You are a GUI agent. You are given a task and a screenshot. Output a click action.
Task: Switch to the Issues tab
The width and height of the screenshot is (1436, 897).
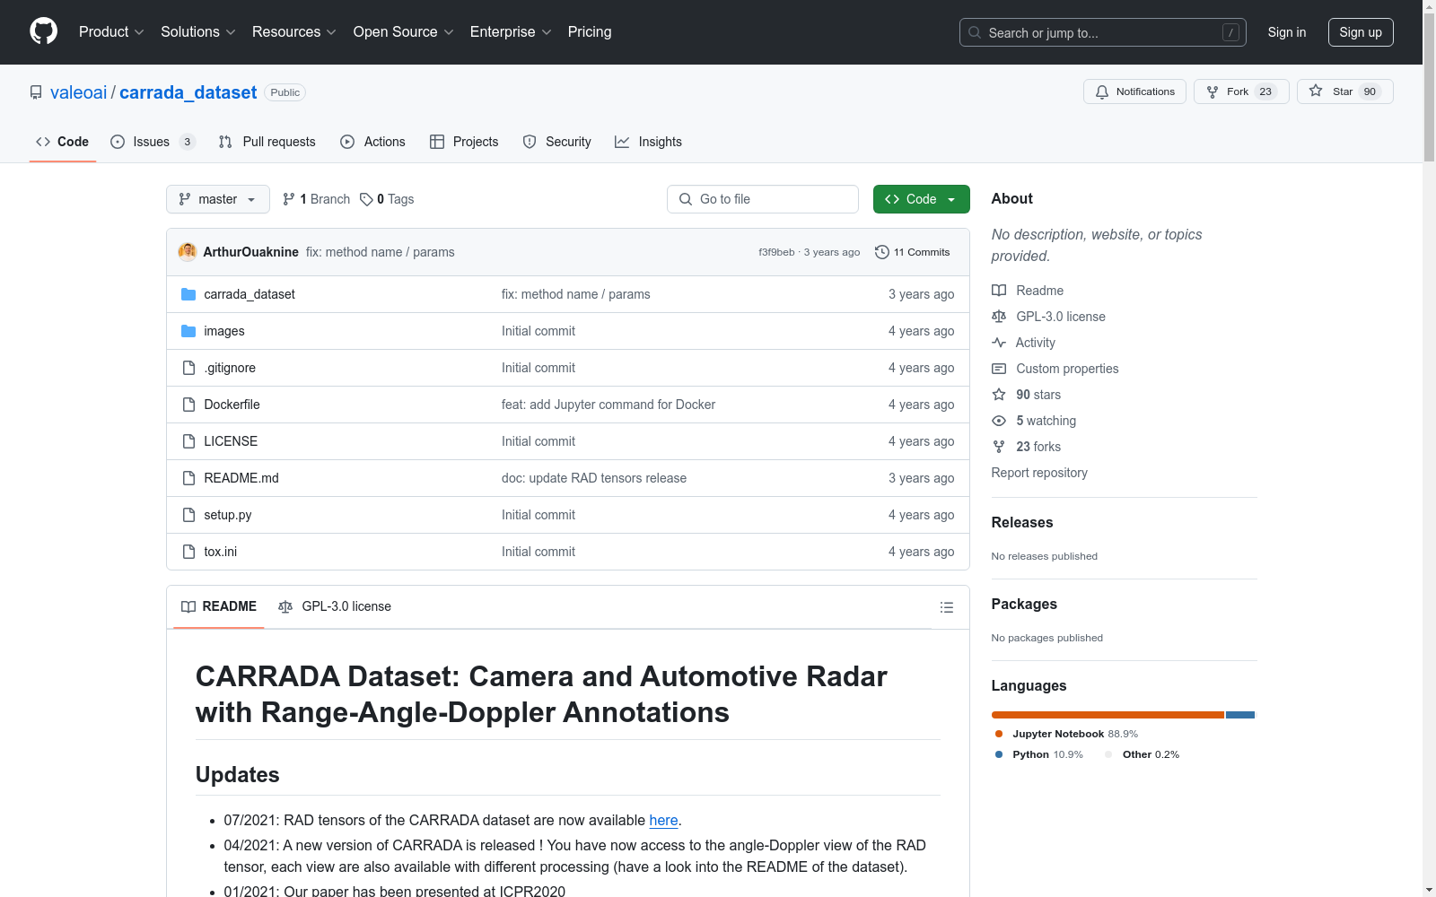coord(153,142)
